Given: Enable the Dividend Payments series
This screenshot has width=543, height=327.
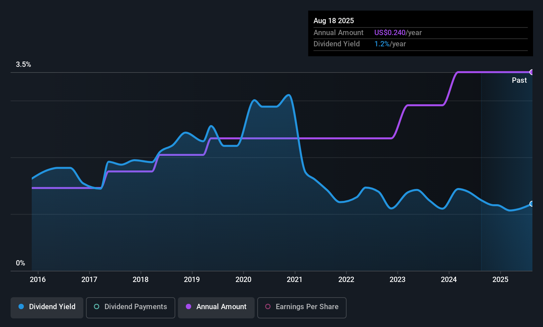Looking at the screenshot, I should pos(131,307).
